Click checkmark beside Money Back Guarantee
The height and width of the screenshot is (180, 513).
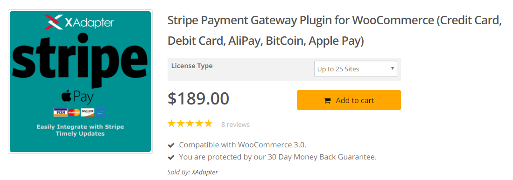pyautogui.click(x=171, y=158)
